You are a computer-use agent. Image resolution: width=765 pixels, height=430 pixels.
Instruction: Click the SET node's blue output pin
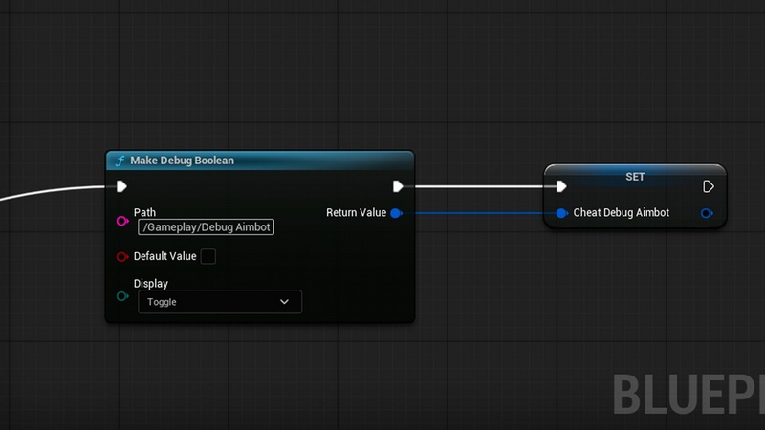coord(706,213)
